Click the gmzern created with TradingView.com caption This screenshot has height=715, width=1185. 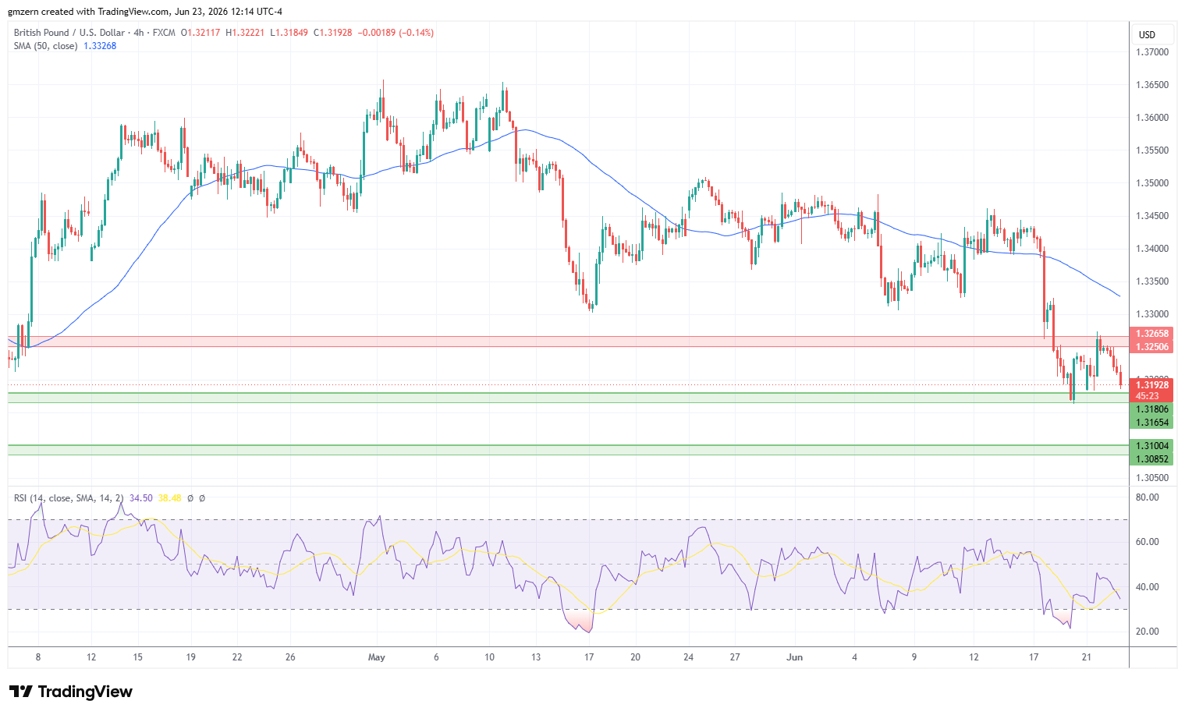[145, 12]
